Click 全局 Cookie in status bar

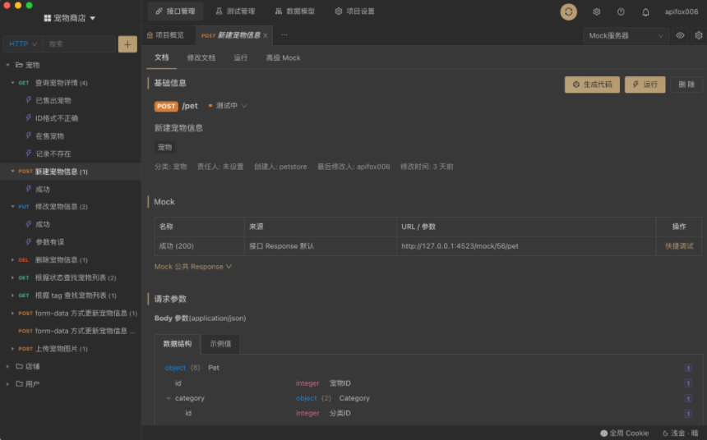[x=625, y=433]
